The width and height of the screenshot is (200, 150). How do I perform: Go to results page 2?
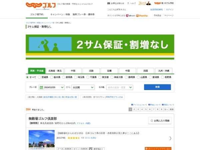pyautogui.click(x=134, y=109)
